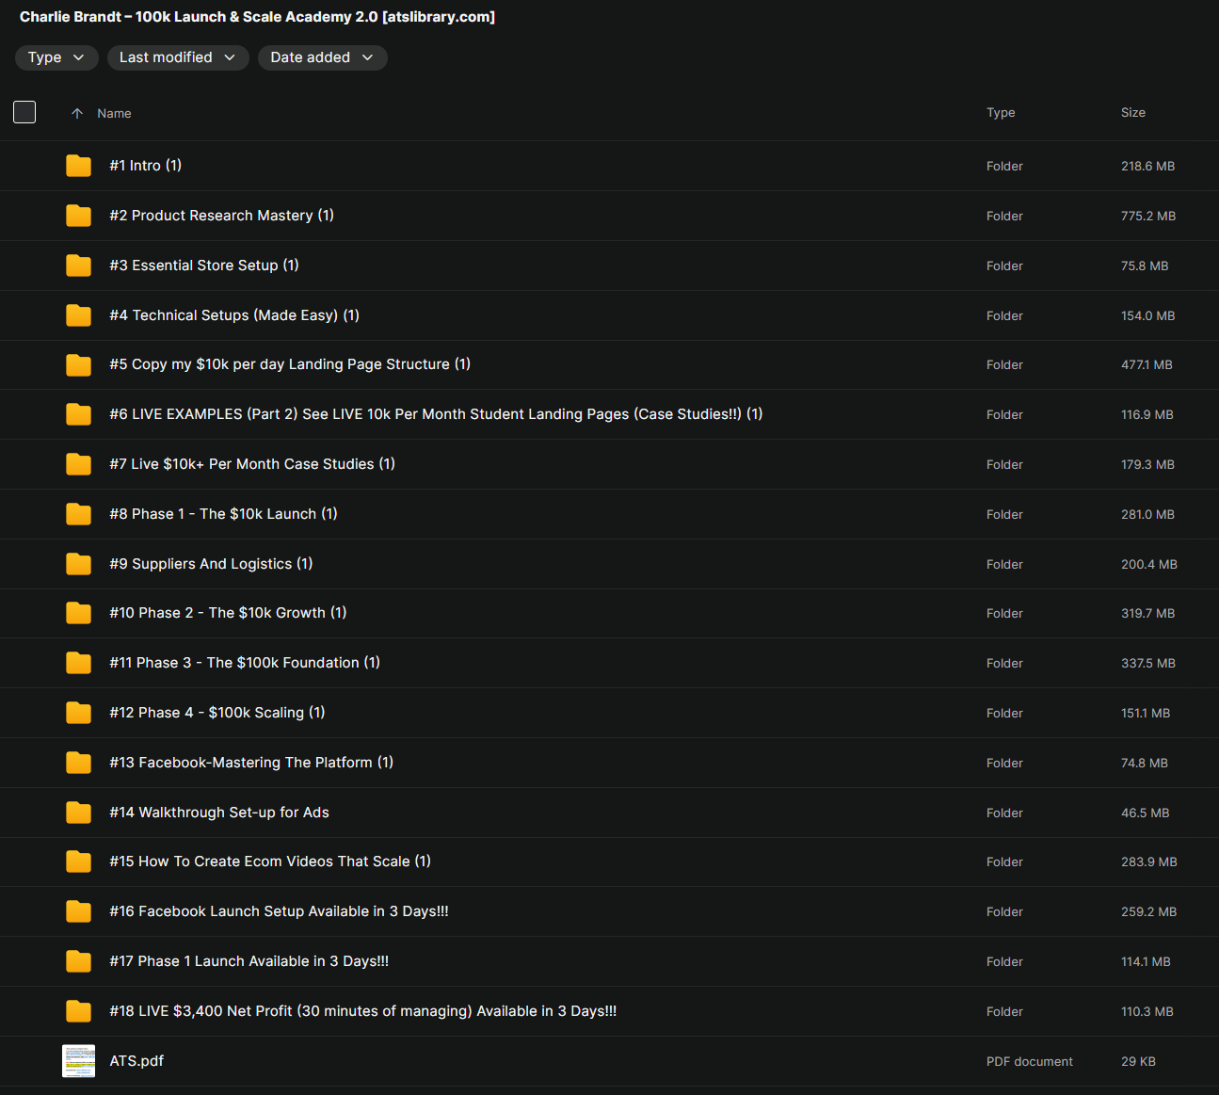Sort list by Name column header
This screenshot has height=1095, width=1219.
coord(114,113)
